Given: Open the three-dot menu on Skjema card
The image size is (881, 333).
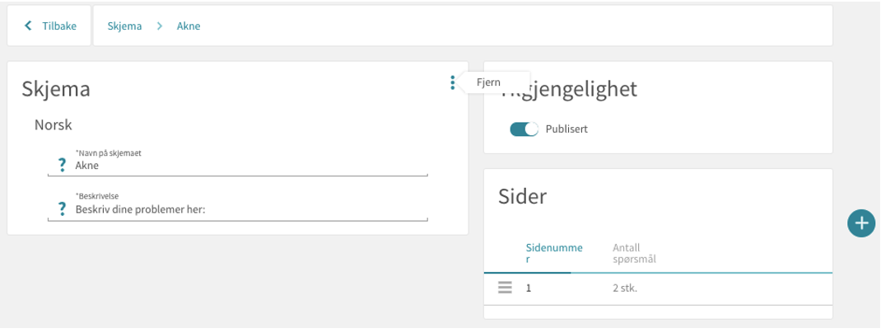Looking at the screenshot, I should point(452,82).
